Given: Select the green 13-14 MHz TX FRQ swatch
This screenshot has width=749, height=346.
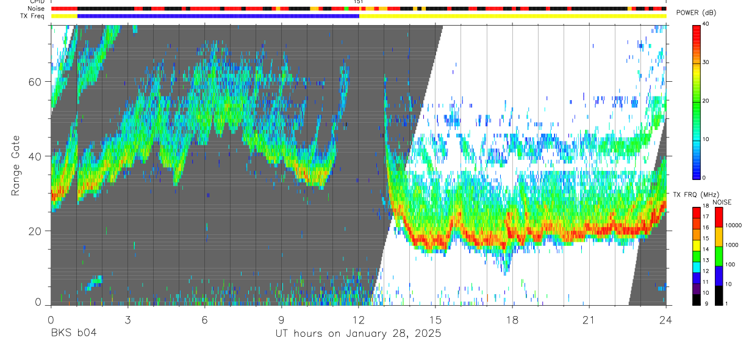Looking at the screenshot, I should pos(697,257).
